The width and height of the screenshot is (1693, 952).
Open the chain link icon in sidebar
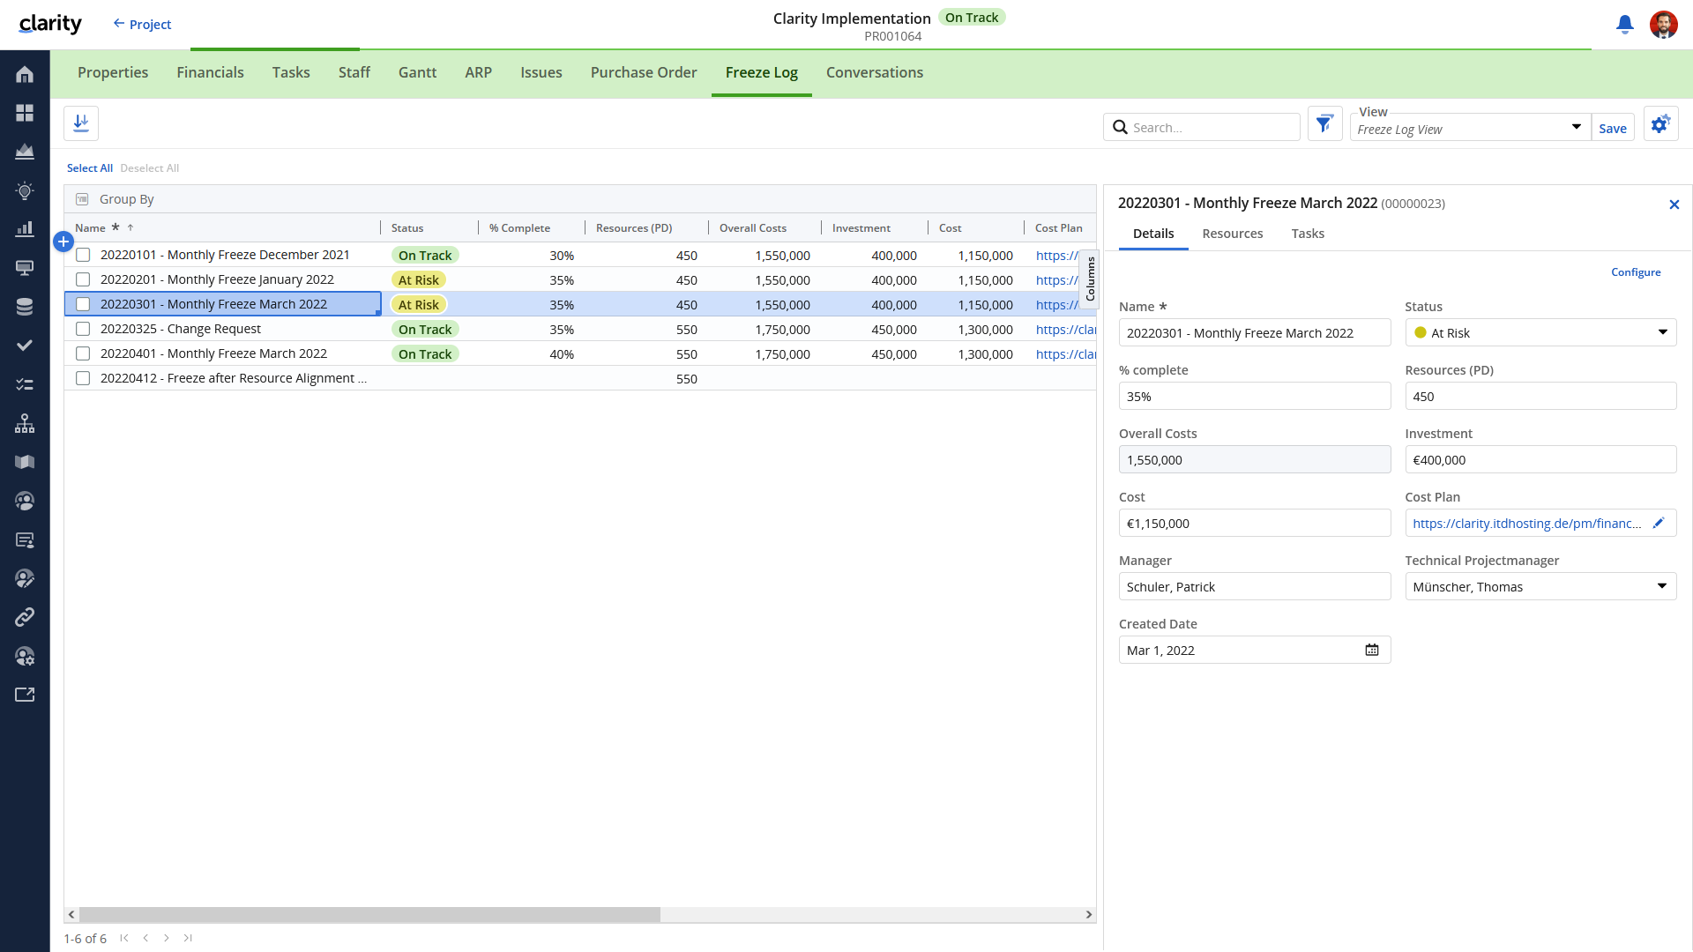click(25, 617)
